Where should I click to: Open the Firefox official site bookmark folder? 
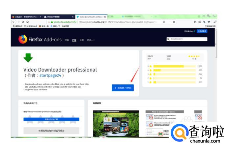tap(31, 26)
